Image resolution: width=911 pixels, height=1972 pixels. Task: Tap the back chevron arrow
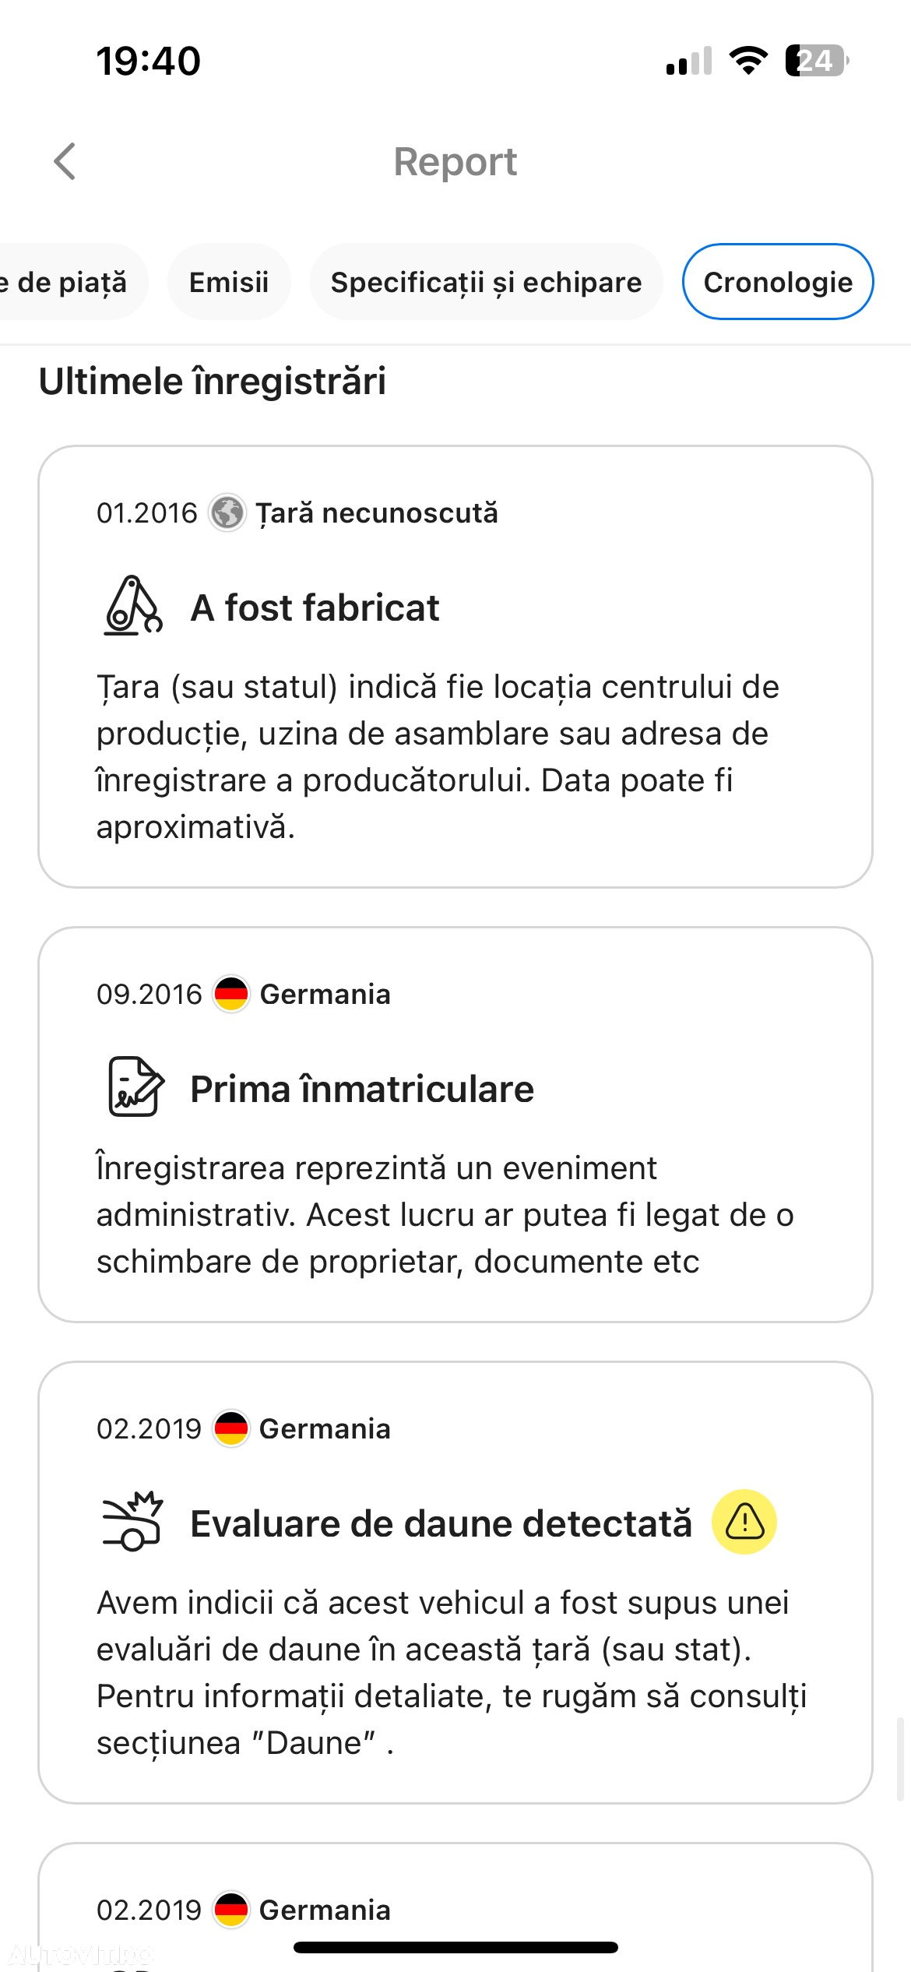coord(65,161)
